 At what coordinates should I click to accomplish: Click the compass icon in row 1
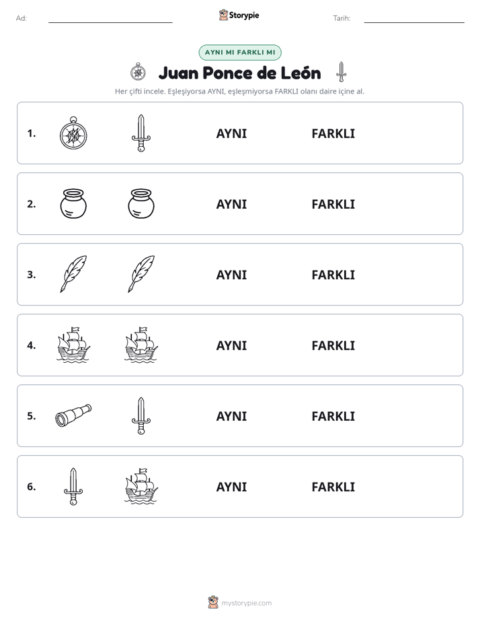coord(73,133)
